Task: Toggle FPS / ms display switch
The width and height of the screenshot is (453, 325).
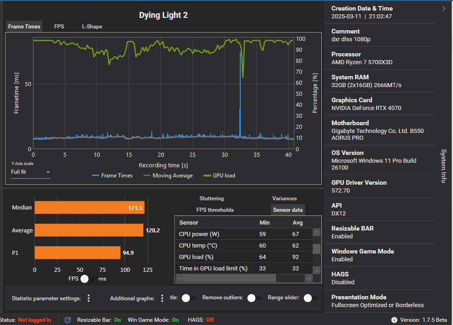Action: click(87, 279)
